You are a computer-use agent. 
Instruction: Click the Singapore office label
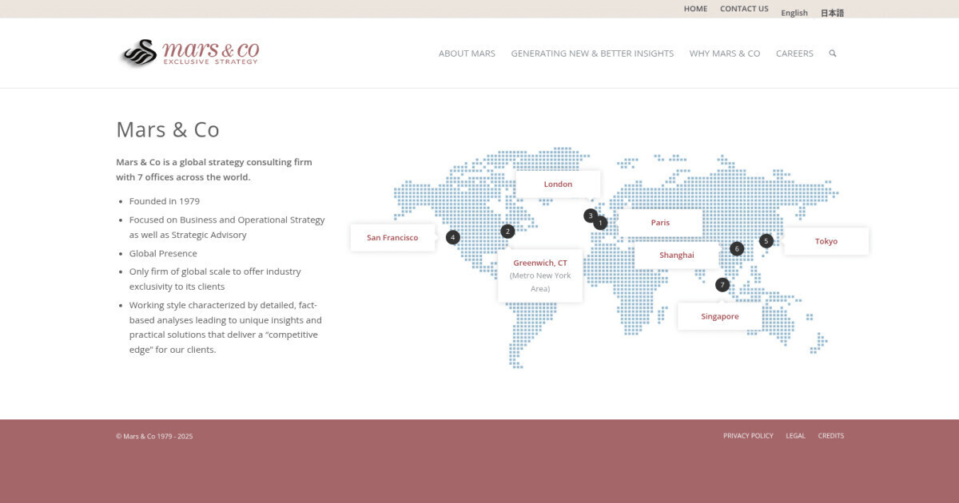(x=720, y=316)
